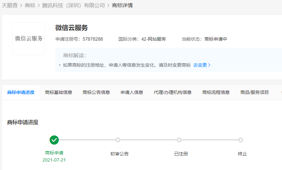This screenshot has width=282, height=170.
Task: Click the 初审公告 progress node circle
Action: (x=118, y=140)
